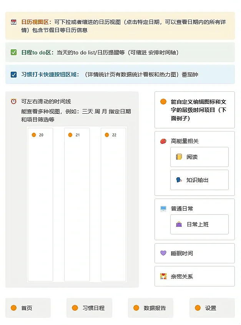Click the 习惯打卡快捷按钮区域 heading text
This screenshot has width=241, height=325.
50,74
